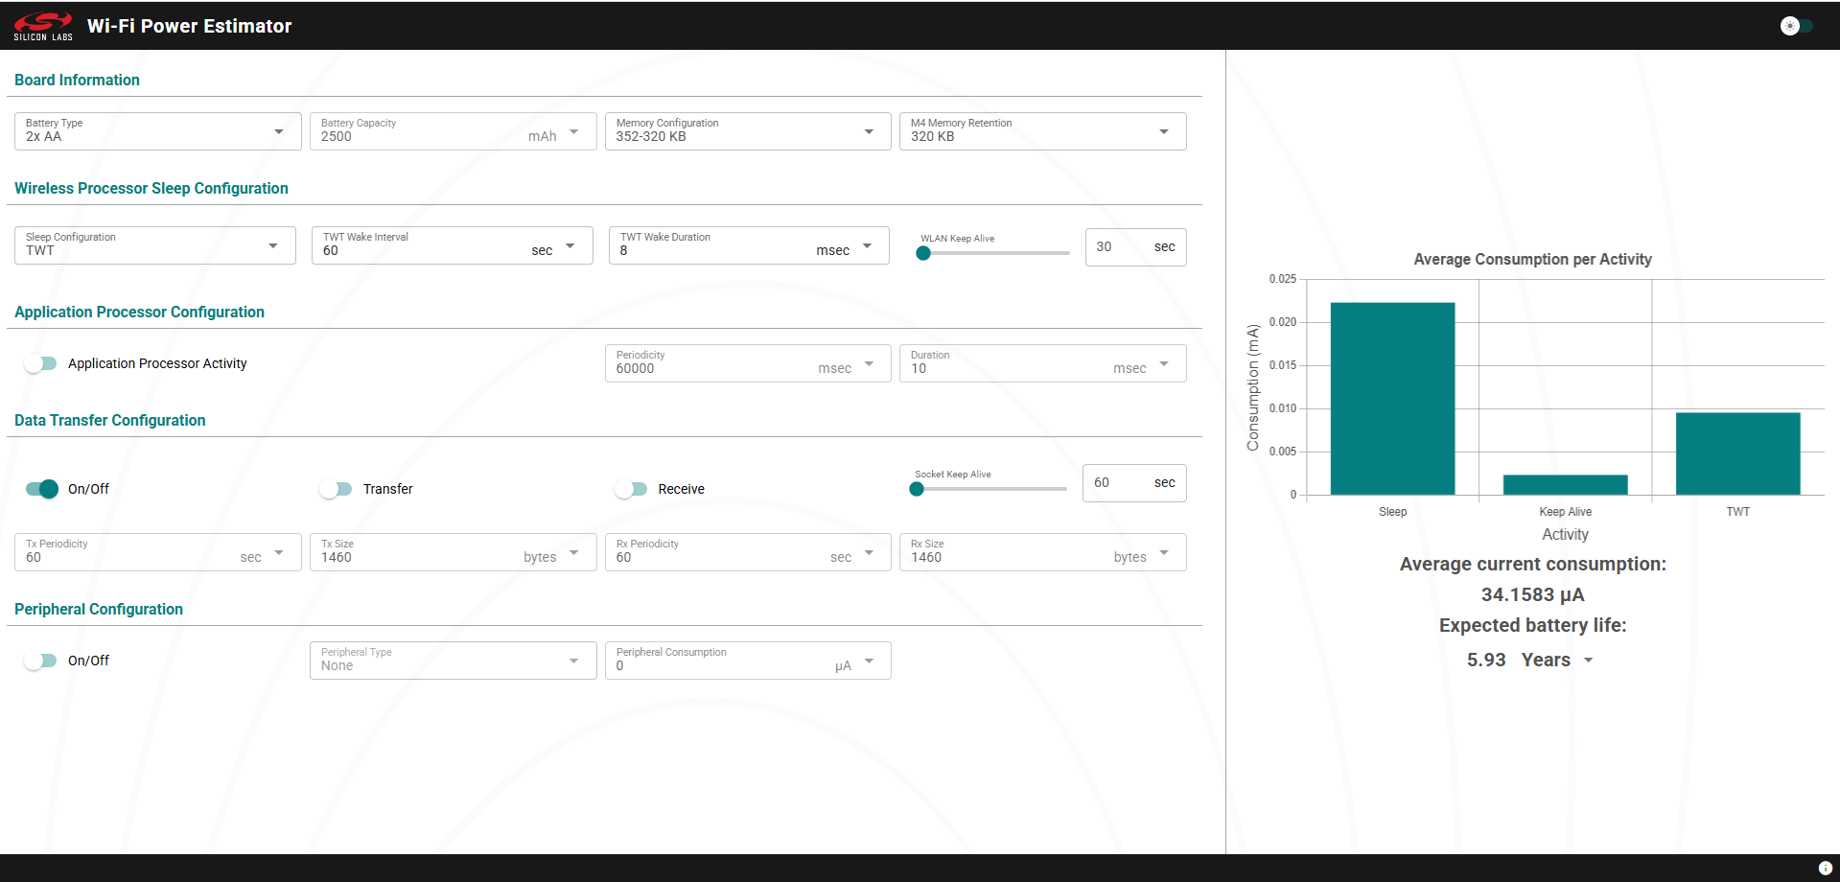Click the Battery Capacity mAh unit arrow
This screenshot has width=1840, height=882.
573,132
